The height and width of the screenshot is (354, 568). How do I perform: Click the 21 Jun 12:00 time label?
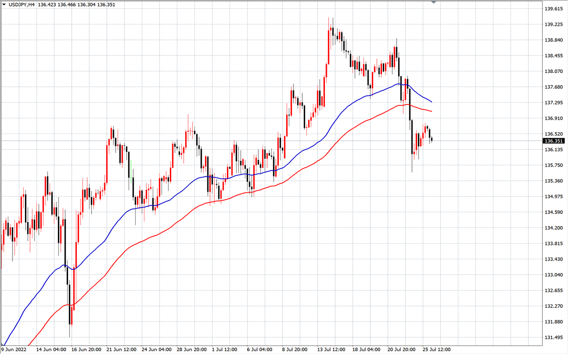(x=122, y=349)
